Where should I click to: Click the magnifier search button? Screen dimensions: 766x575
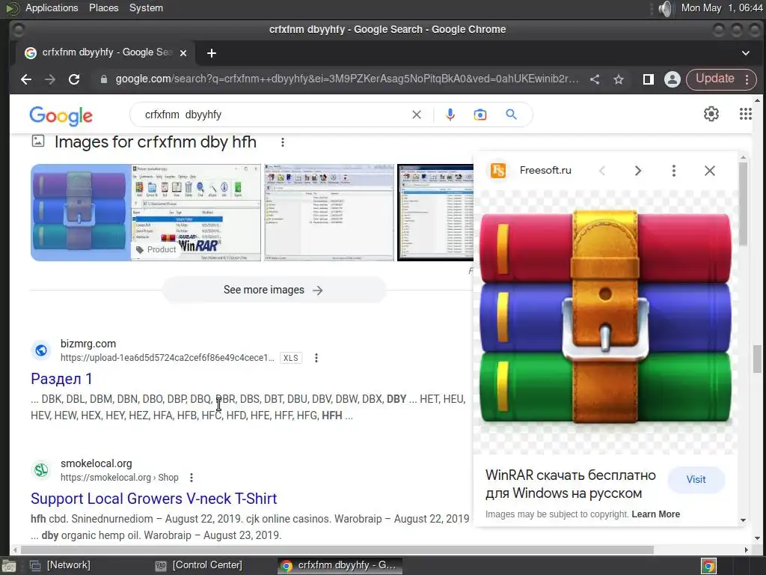[x=511, y=115]
